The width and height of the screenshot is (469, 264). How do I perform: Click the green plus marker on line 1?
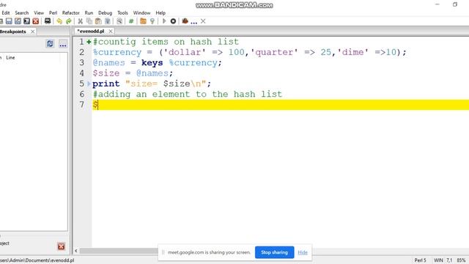[x=89, y=42]
